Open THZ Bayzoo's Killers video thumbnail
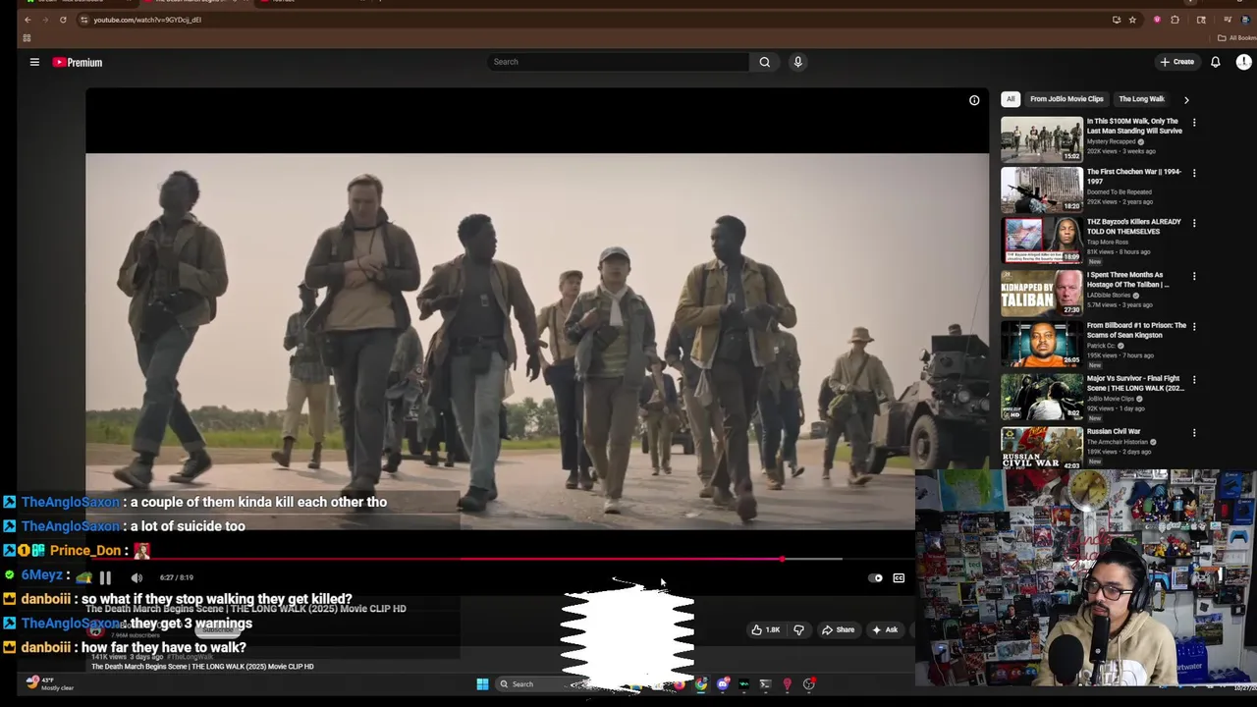This screenshot has height=707, width=1257. coord(1042,241)
